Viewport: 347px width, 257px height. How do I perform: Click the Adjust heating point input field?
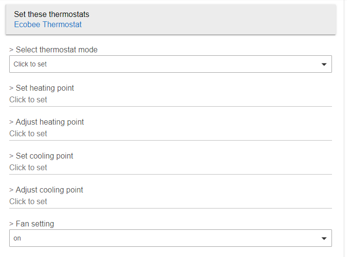click(x=170, y=134)
